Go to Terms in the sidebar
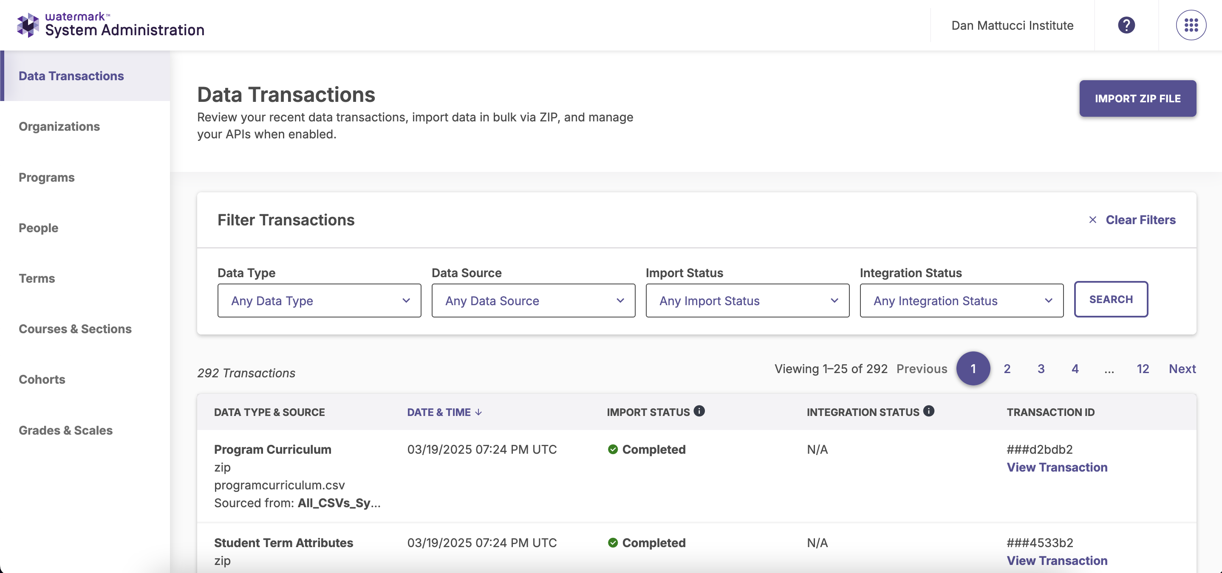1222x573 pixels. coord(37,278)
